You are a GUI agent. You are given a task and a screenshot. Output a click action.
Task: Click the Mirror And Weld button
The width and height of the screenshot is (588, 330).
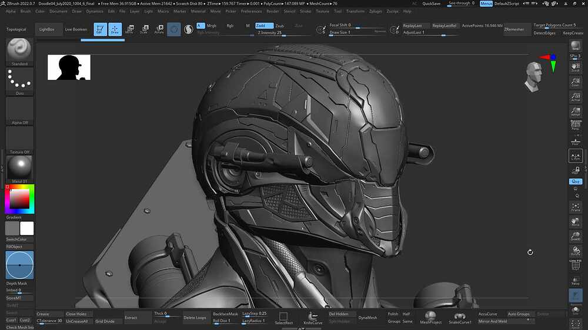pos(505,321)
